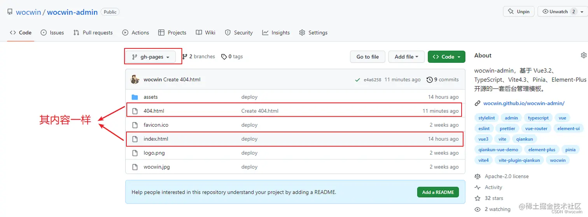The height and width of the screenshot is (217, 588).
Task: Go to the Projects tab
Action: pos(172,33)
